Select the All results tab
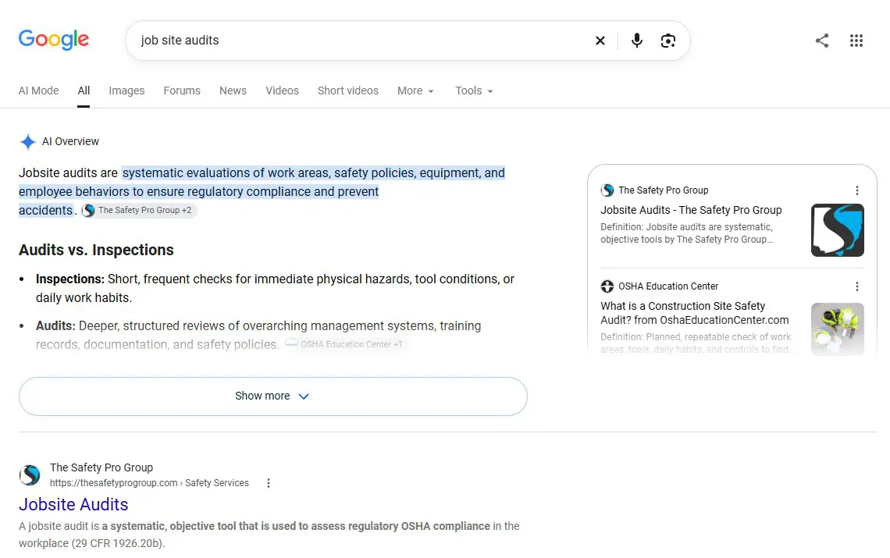 pyautogui.click(x=84, y=91)
